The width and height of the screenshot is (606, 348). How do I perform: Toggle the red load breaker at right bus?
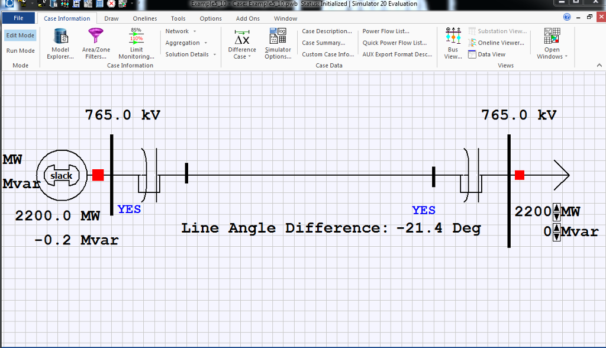coord(520,175)
